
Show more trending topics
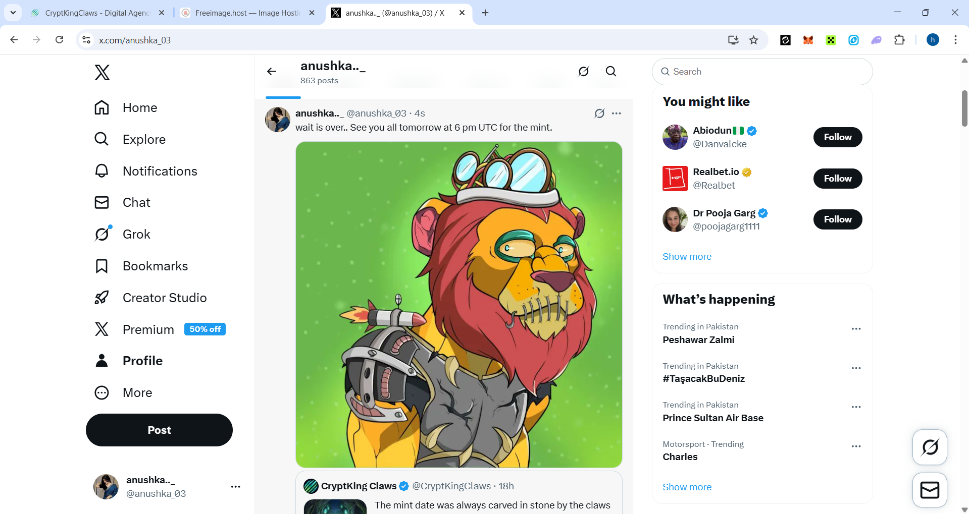[x=687, y=487]
